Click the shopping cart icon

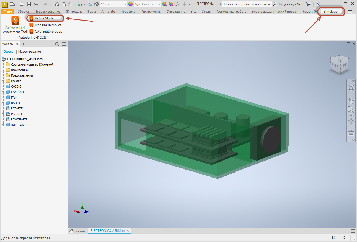tap(309, 4)
